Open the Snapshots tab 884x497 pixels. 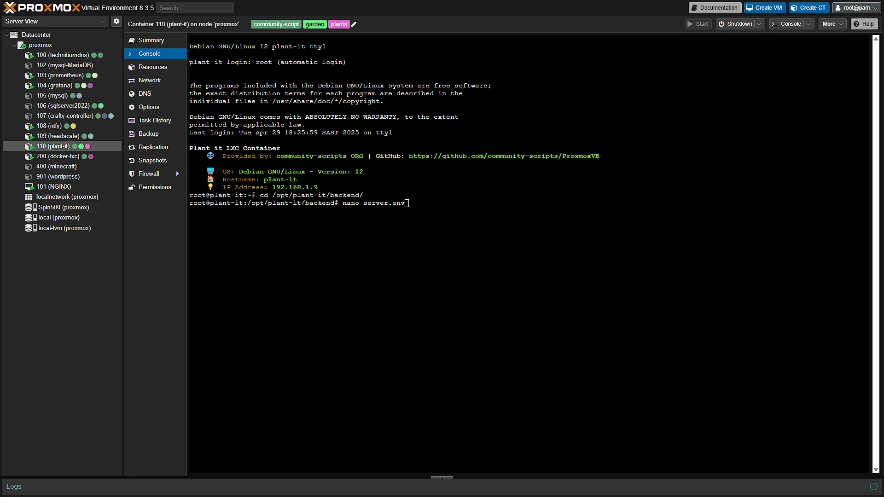click(155, 161)
